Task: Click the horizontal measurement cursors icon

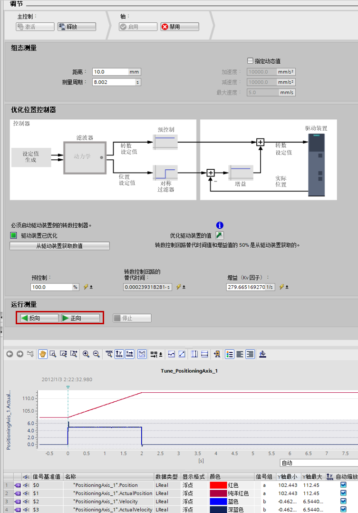Action: [204, 354]
